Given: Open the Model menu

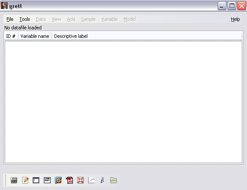Looking at the screenshot, I should pyautogui.click(x=129, y=19).
